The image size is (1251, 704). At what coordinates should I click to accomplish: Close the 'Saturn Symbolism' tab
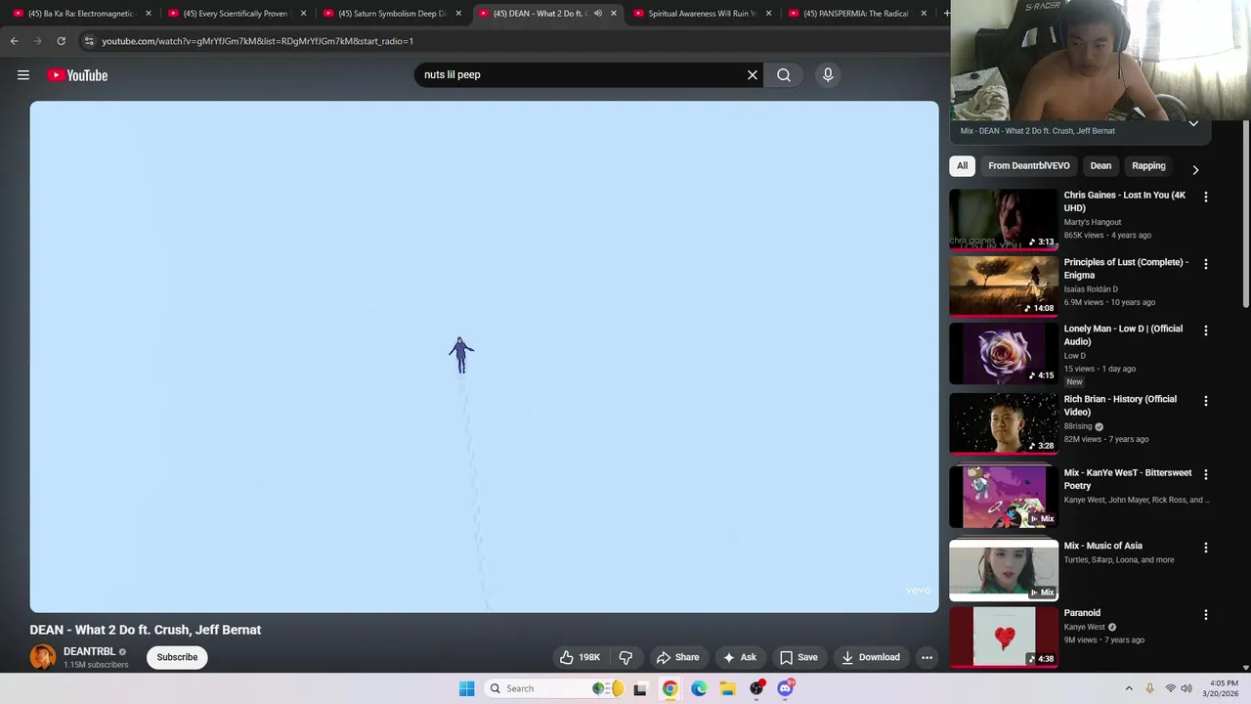(x=458, y=14)
